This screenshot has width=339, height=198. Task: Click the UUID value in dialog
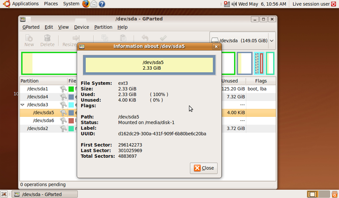162,134
